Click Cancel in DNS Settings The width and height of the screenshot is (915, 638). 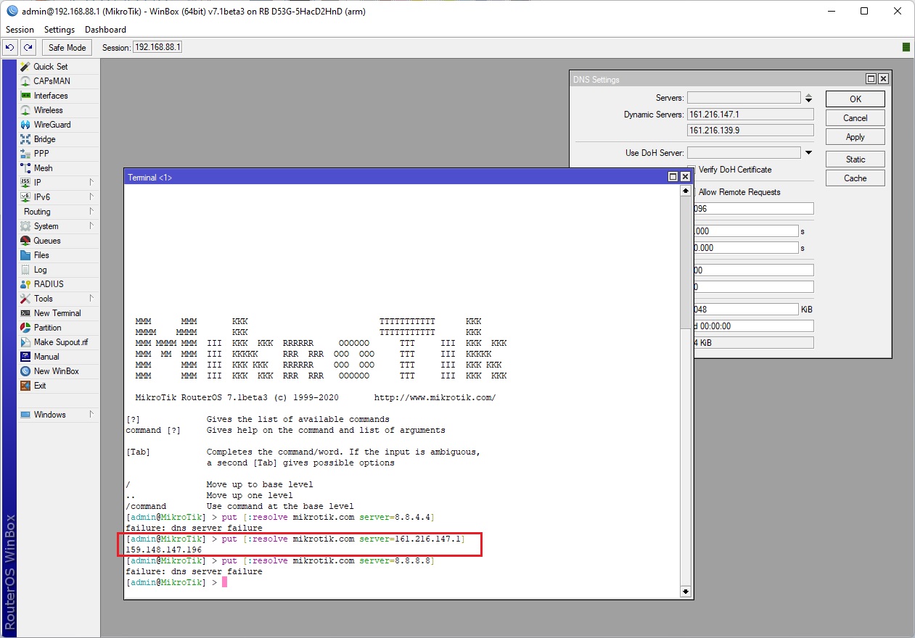pyautogui.click(x=855, y=118)
